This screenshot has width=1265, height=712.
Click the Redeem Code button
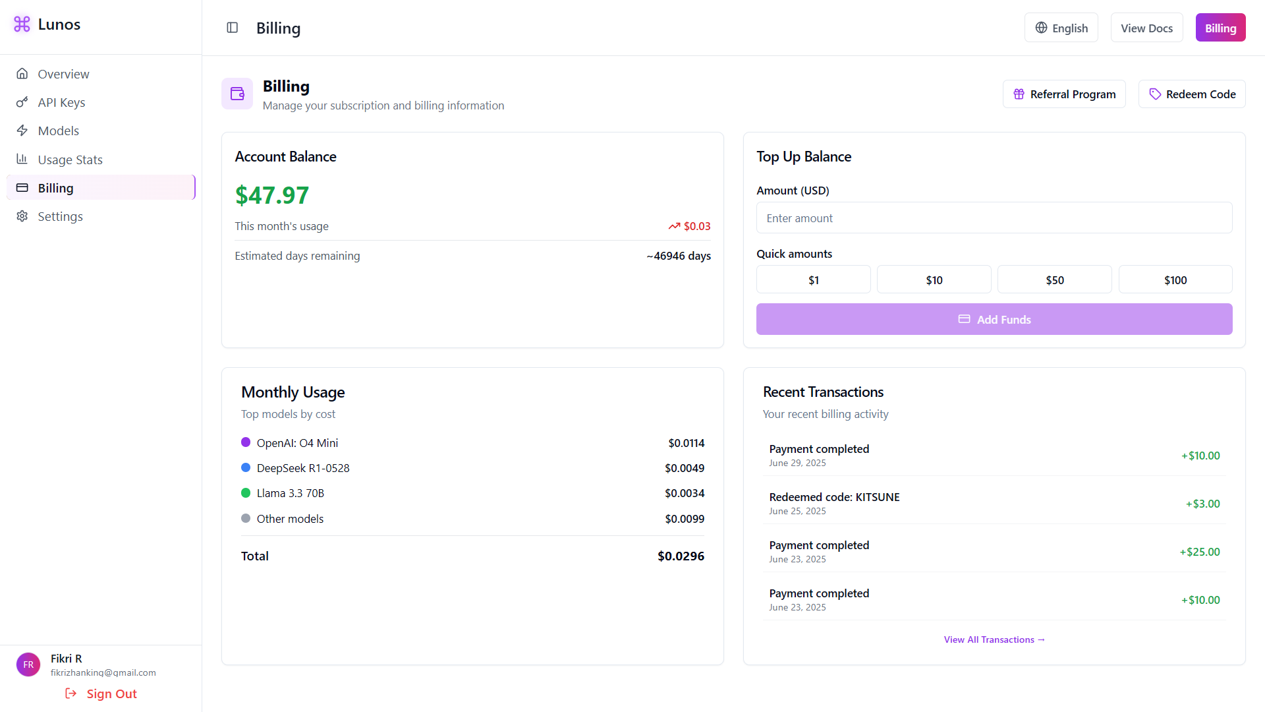(x=1191, y=94)
